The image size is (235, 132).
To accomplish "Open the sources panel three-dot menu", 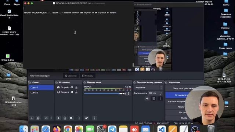I will (79, 118).
